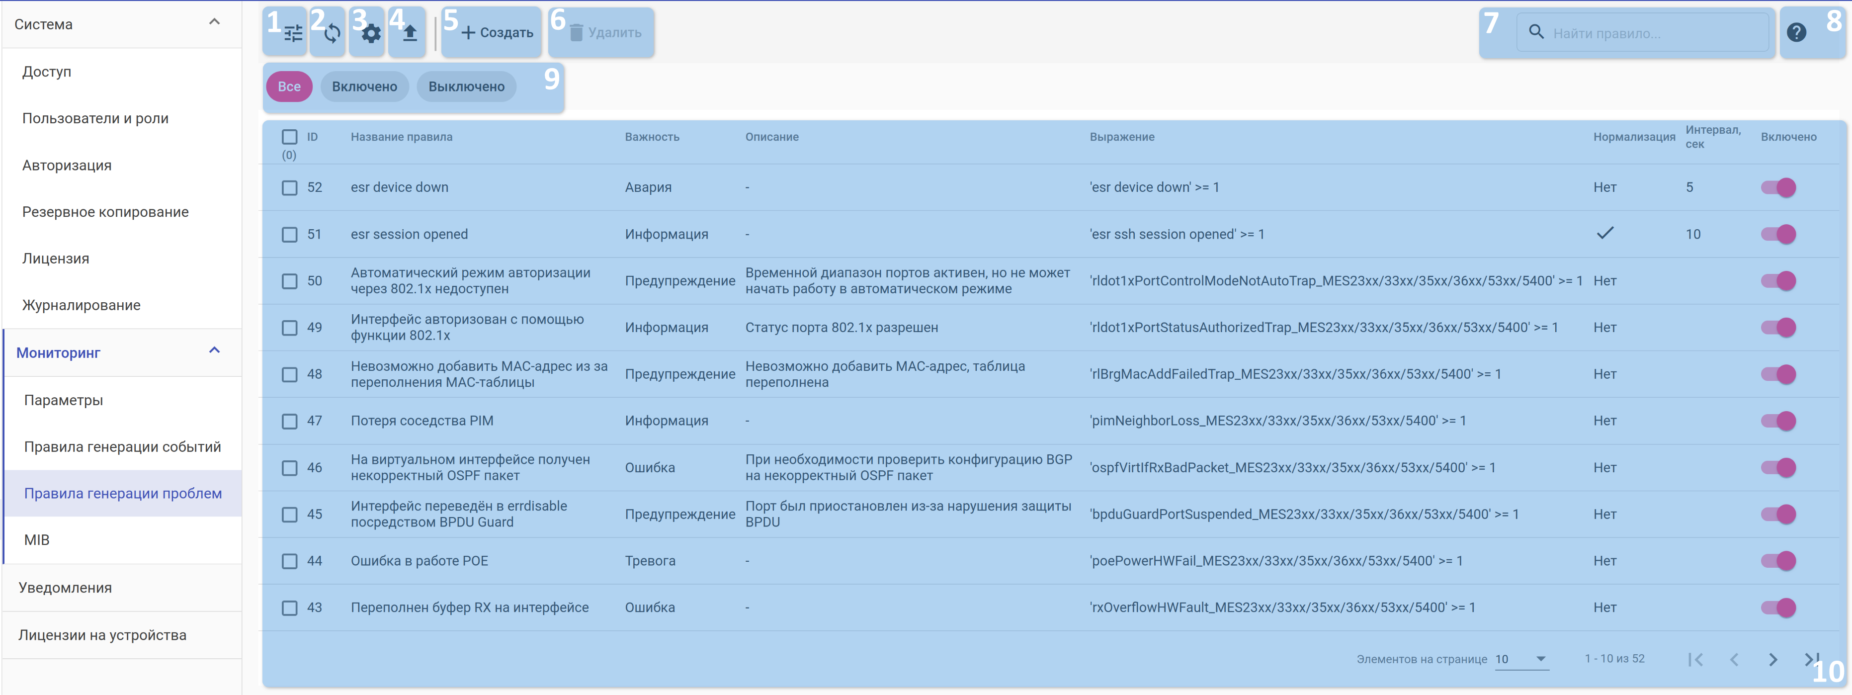Collapse the Мониторинг section

(x=214, y=351)
